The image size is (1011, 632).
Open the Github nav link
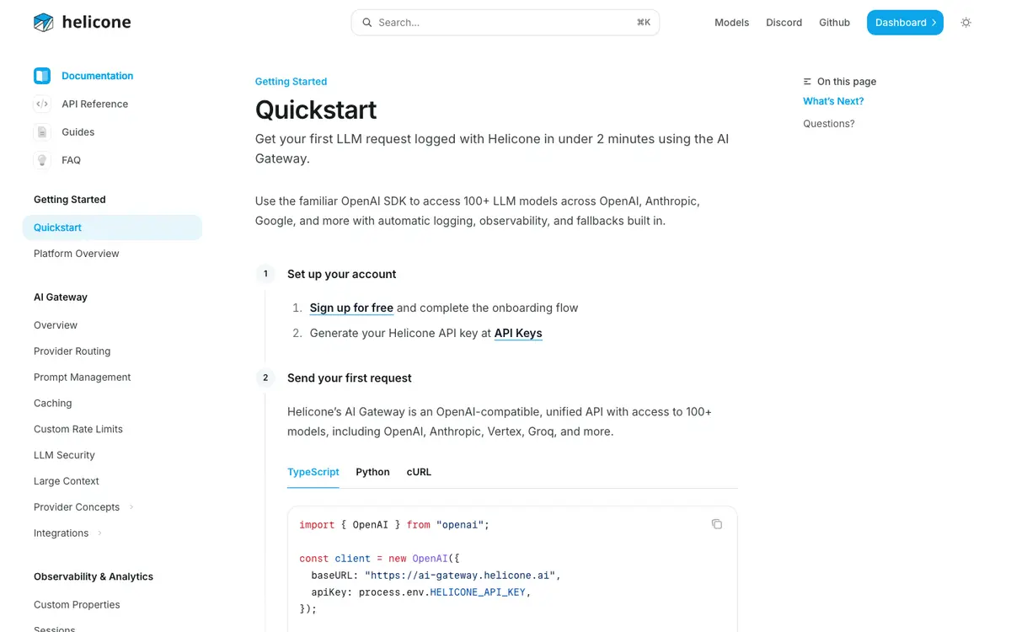[834, 23]
